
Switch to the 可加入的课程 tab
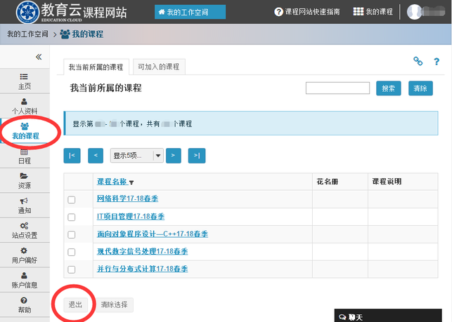pyautogui.click(x=158, y=67)
